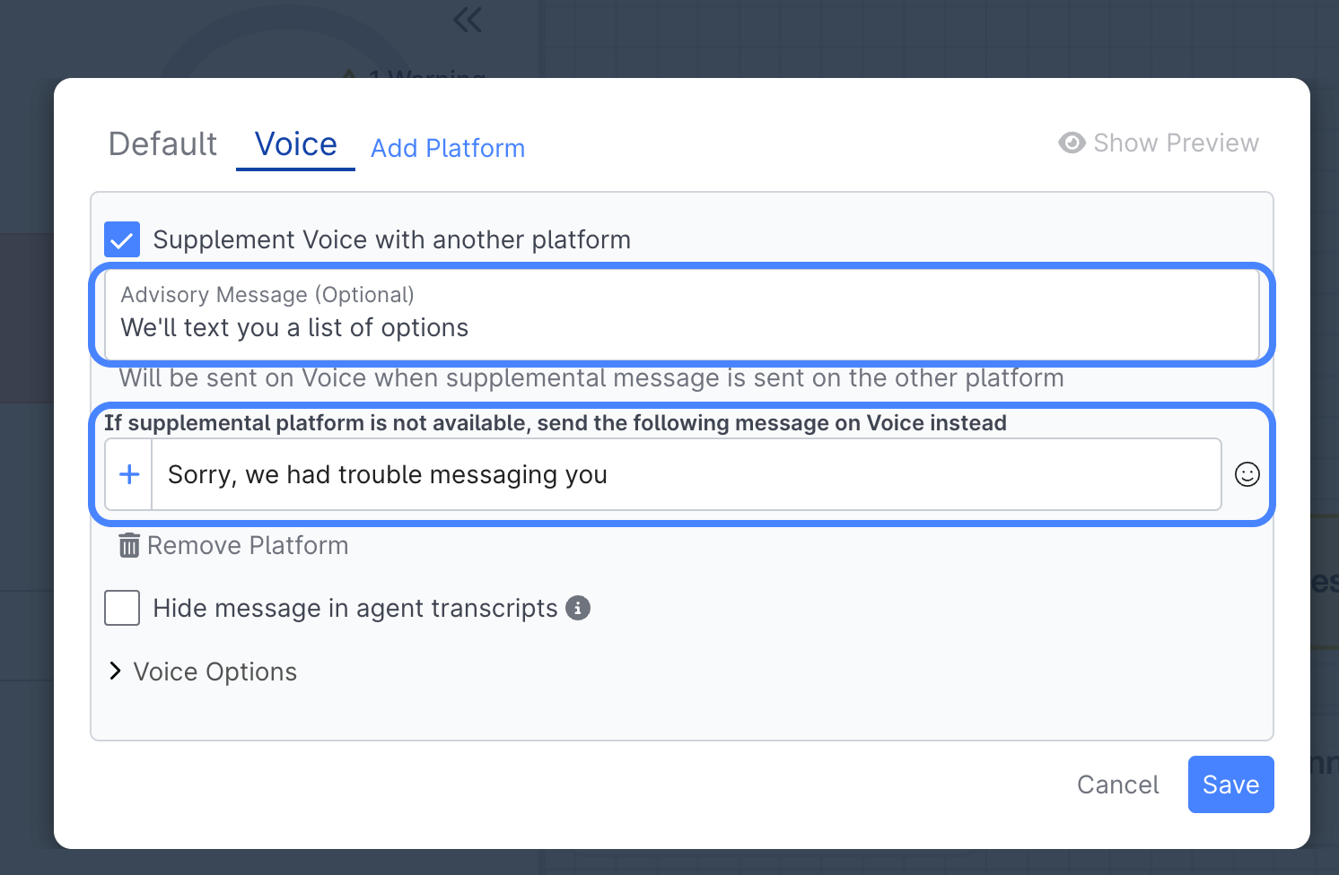Select the Voice tab
This screenshot has height=875, width=1339.
295,143
